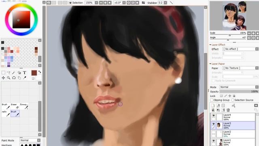259x146 pixels.
Task: Zoom out using top toolbar minus button
Action: point(101,3)
